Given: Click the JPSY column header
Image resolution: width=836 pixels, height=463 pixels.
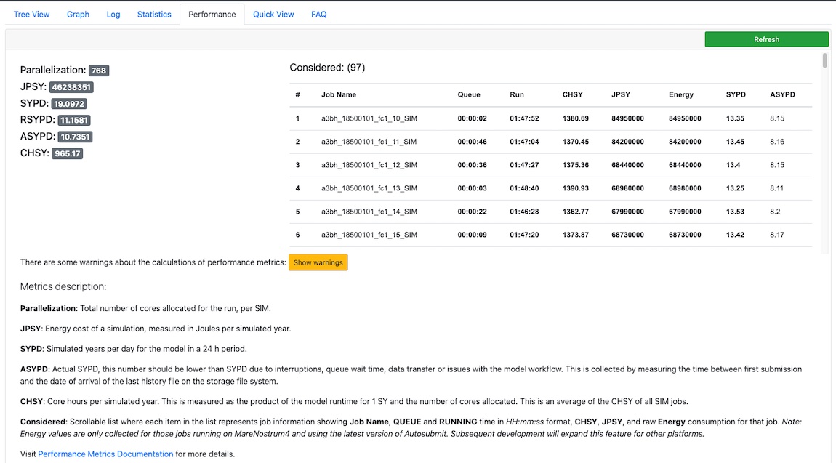Looking at the screenshot, I should point(621,94).
